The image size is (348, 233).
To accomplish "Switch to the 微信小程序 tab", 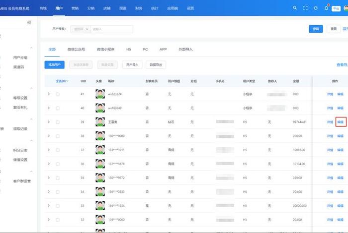I will click(x=105, y=50).
